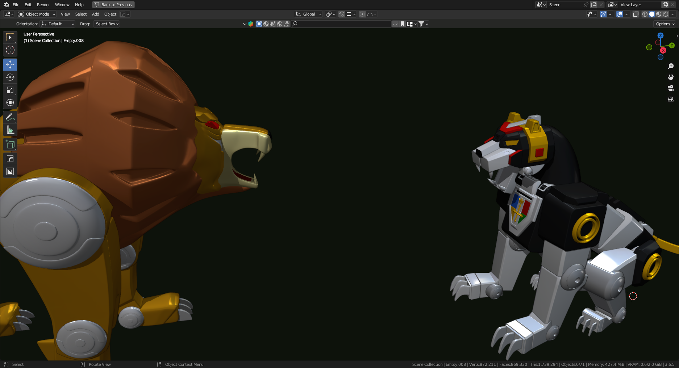
Task: Select the last left toolbar tool icon
Action: (10, 171)
